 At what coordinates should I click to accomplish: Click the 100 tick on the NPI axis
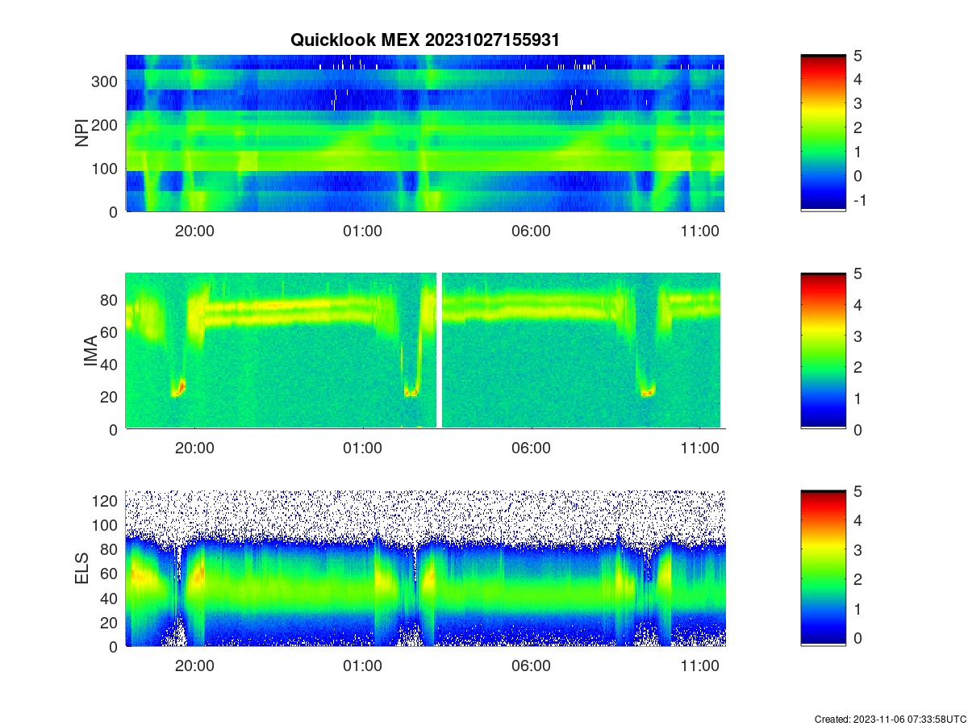[x=106, y=169]
